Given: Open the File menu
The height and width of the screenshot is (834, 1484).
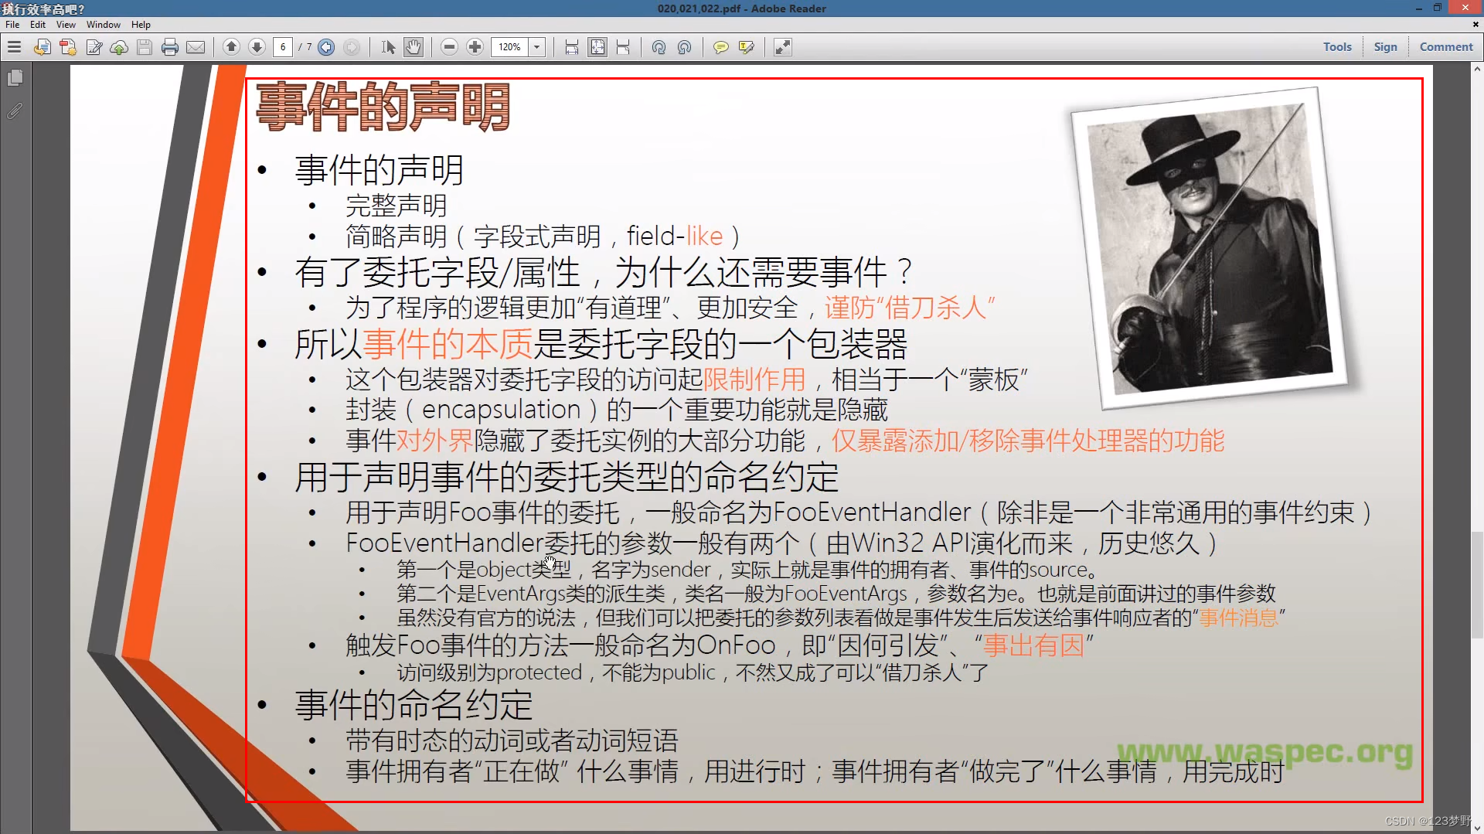Looking at the screenshot, I should pyautogui.click(x=12, y=25).
